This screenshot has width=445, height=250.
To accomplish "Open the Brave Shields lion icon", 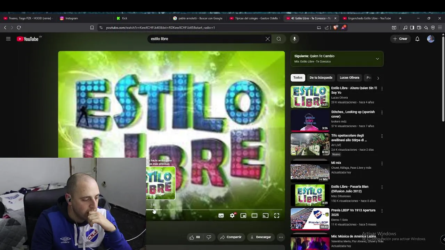I will tap(335, 28).
